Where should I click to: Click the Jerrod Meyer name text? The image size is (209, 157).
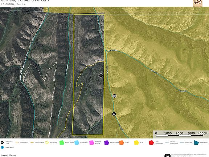pos(8,156)
